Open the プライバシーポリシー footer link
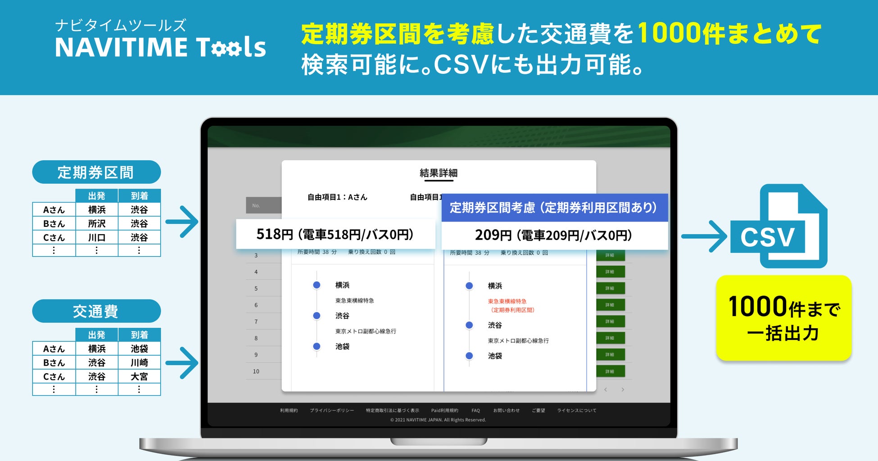The height and width of the screenshot is (461, 878). (x=332, y=411)
